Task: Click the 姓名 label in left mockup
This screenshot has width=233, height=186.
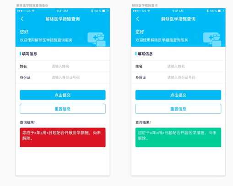Action: (x=23, y=66)
